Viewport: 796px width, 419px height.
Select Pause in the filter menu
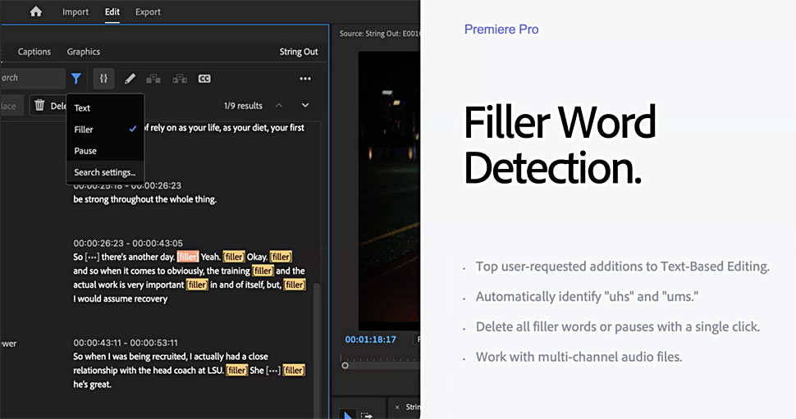(x=105, y=151)
